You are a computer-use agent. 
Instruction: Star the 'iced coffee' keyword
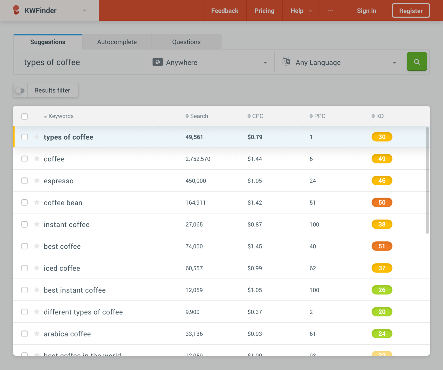tap(37, 268)
